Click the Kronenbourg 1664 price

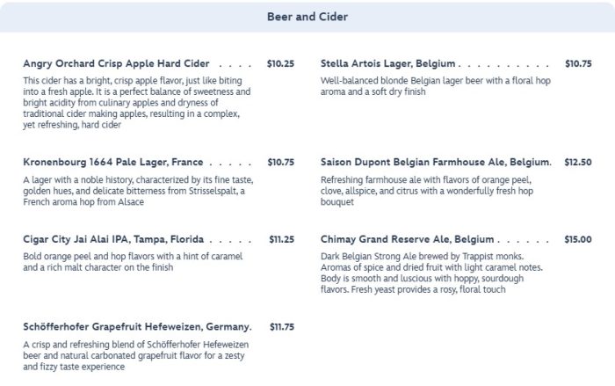(280, 163)
